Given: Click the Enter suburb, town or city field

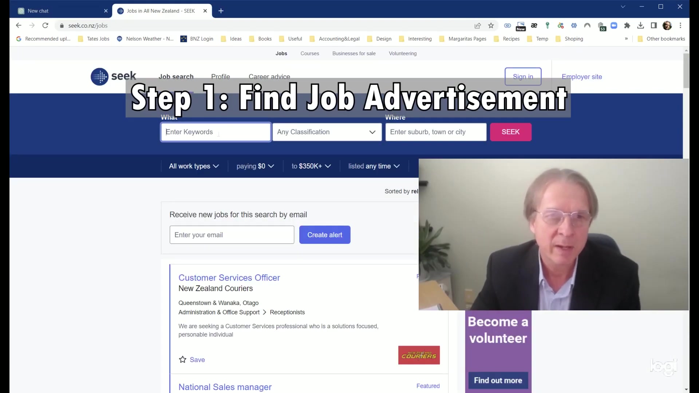Looking at the screenshot, I should (x=436, y=132).
